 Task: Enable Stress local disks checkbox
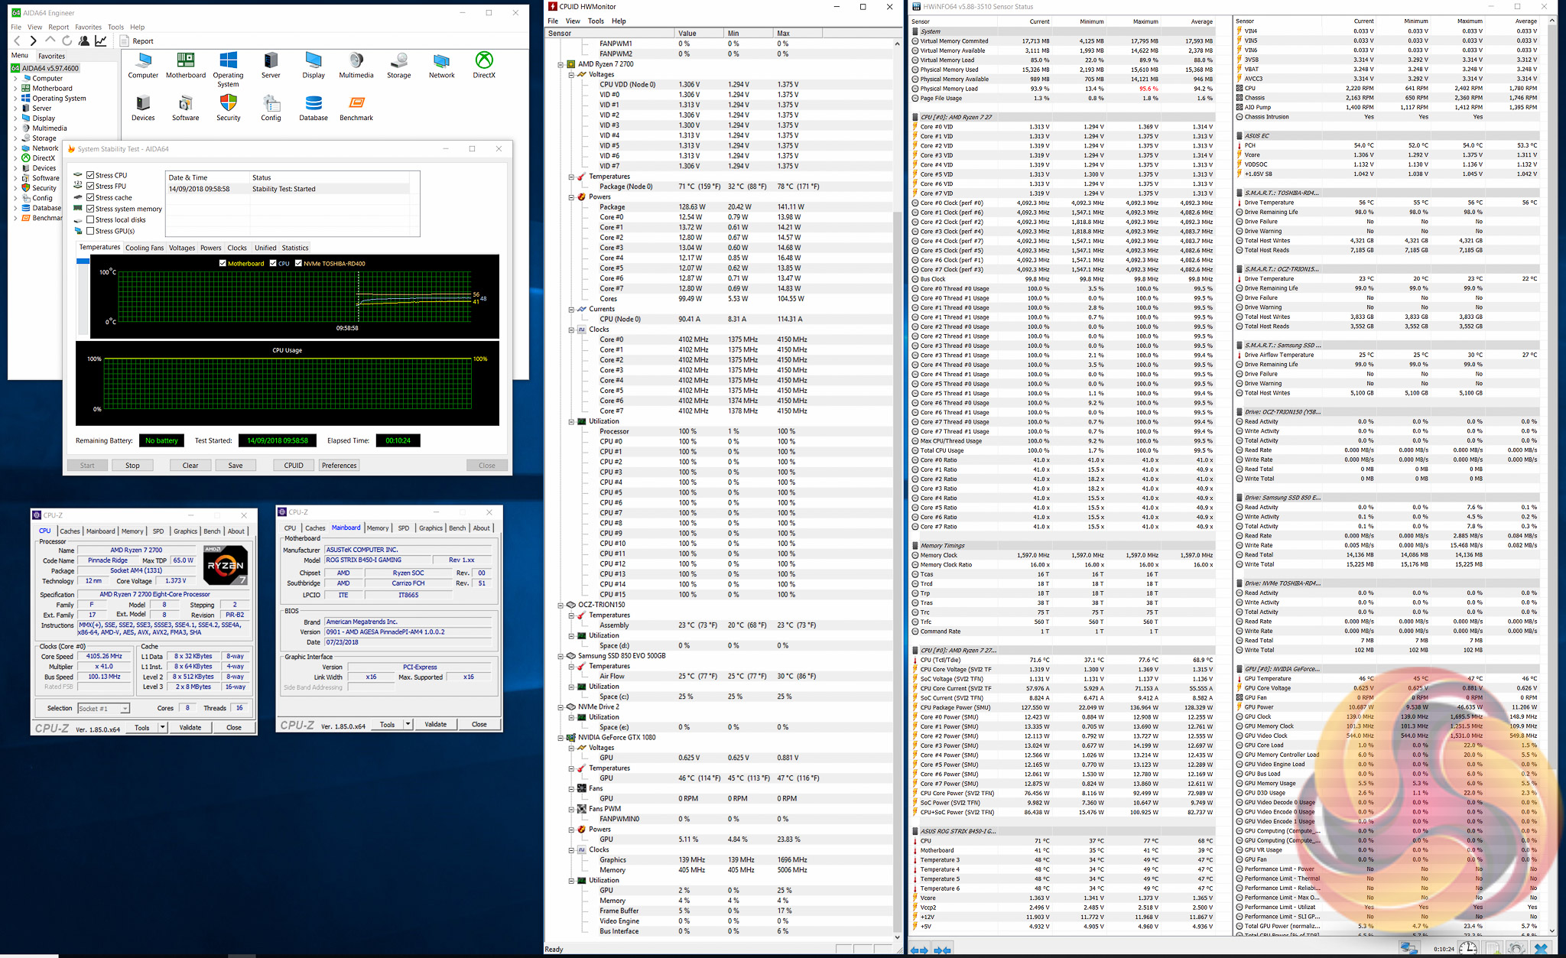pos(90,219)
